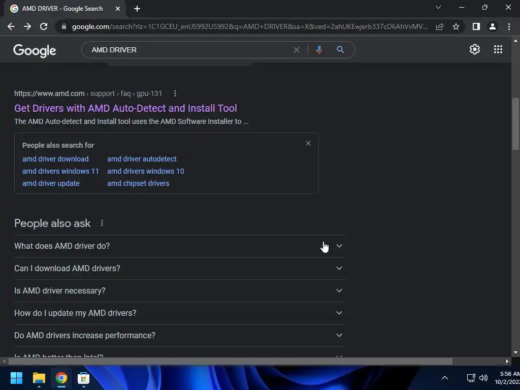Go back to the previous page
520x390 pixels.
[11, 26]
